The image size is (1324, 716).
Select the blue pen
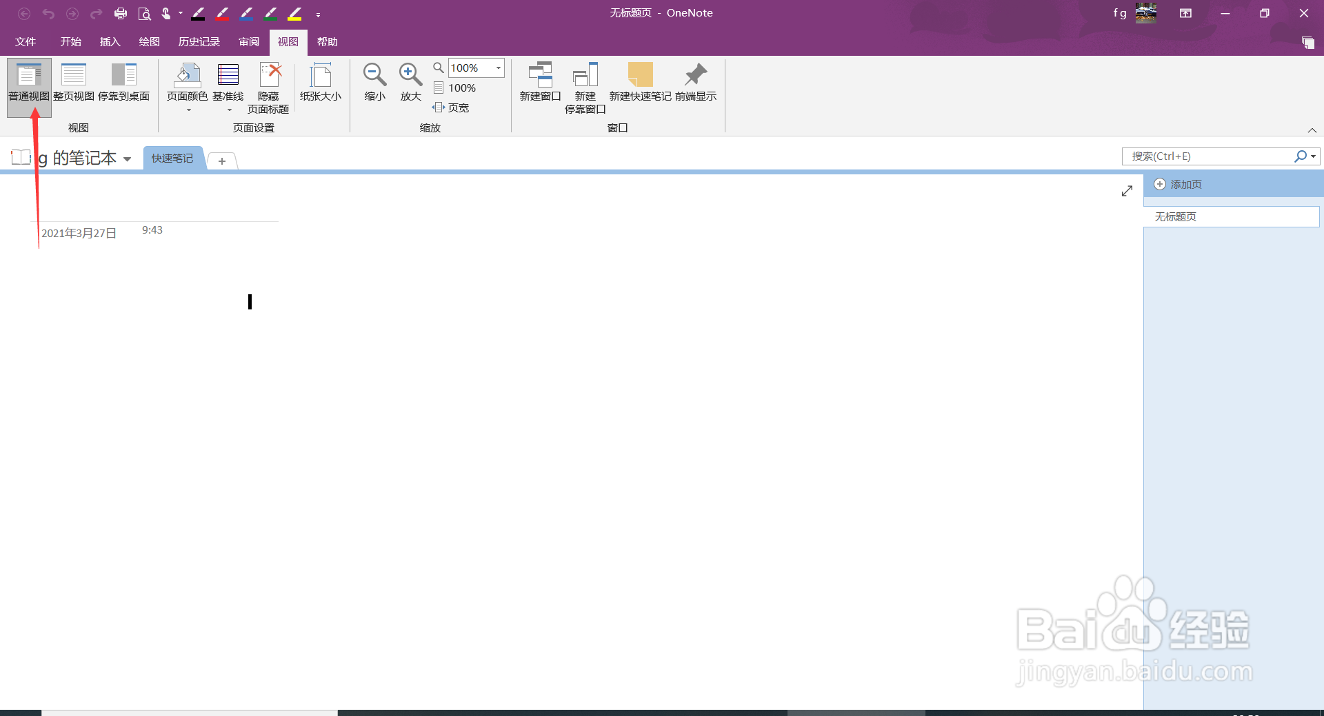[x=247, y=14]
